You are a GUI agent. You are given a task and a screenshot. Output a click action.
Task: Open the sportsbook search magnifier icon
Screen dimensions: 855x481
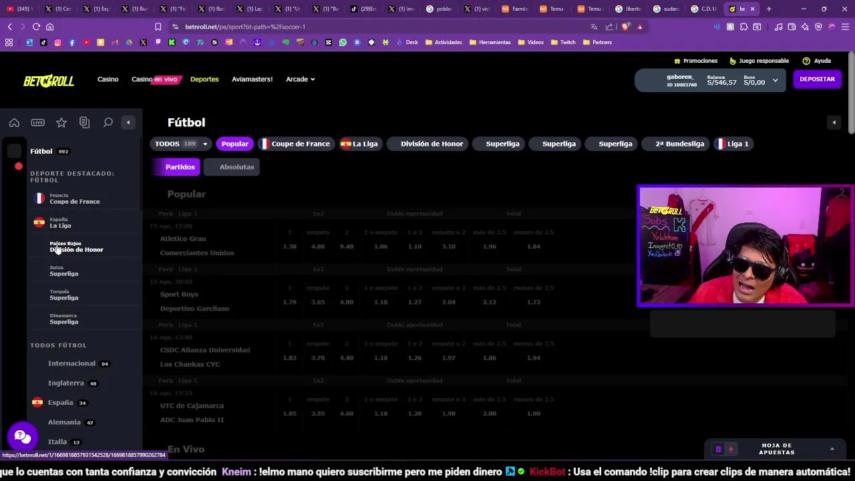(108, 122)
